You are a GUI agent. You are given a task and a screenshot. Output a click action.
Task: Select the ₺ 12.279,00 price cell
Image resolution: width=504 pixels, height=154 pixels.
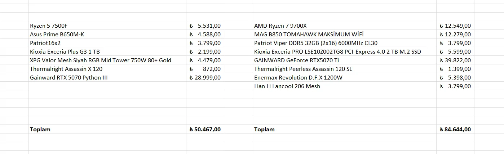pos(455,34)
